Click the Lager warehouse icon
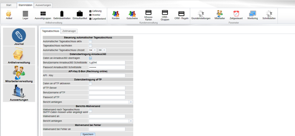Image resolution: width=295 pixels, height=136 pixels. [x=25, y=14]
